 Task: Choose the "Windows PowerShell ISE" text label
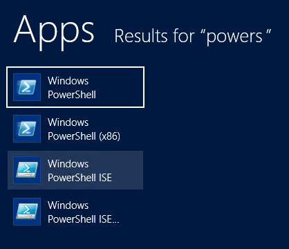pyautogui.click(x=80, y=171)
